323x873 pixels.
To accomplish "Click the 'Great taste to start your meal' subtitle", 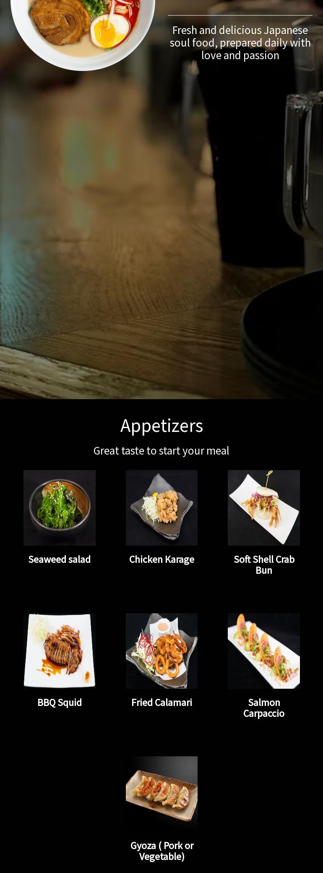I will click(161, 451).
